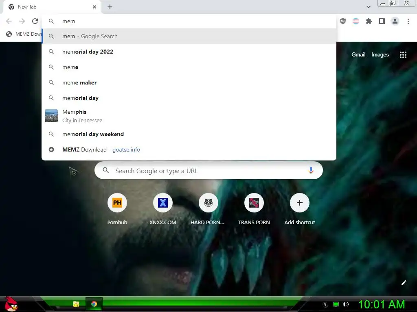Choose 'memorial day 2022' suggestion
The height and width of the screenshot is (312, 417).
pos(189,52)
